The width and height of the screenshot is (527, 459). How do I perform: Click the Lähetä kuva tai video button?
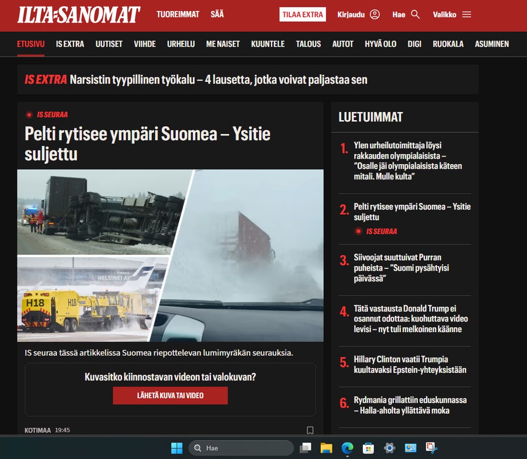click(170, 395)
